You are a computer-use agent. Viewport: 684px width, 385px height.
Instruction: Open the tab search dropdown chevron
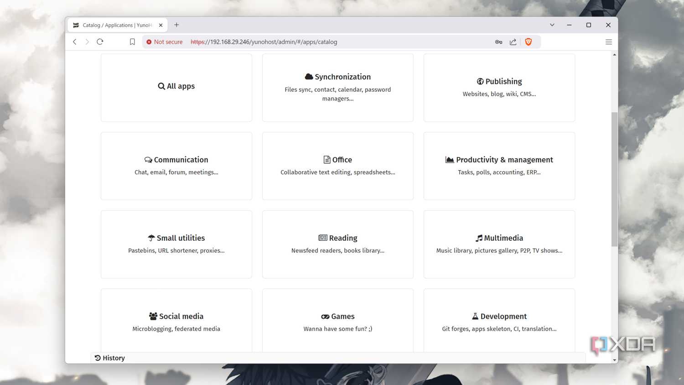point(552,25)
